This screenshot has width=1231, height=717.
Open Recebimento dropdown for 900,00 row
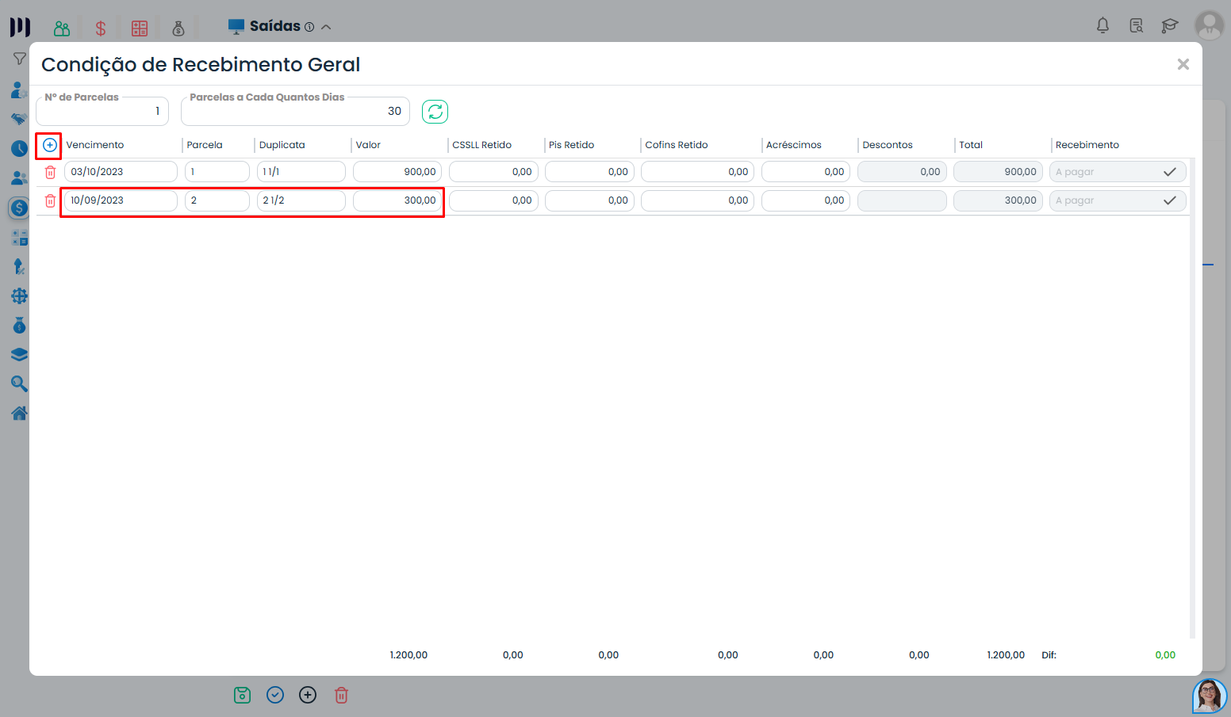(1117, 172)
